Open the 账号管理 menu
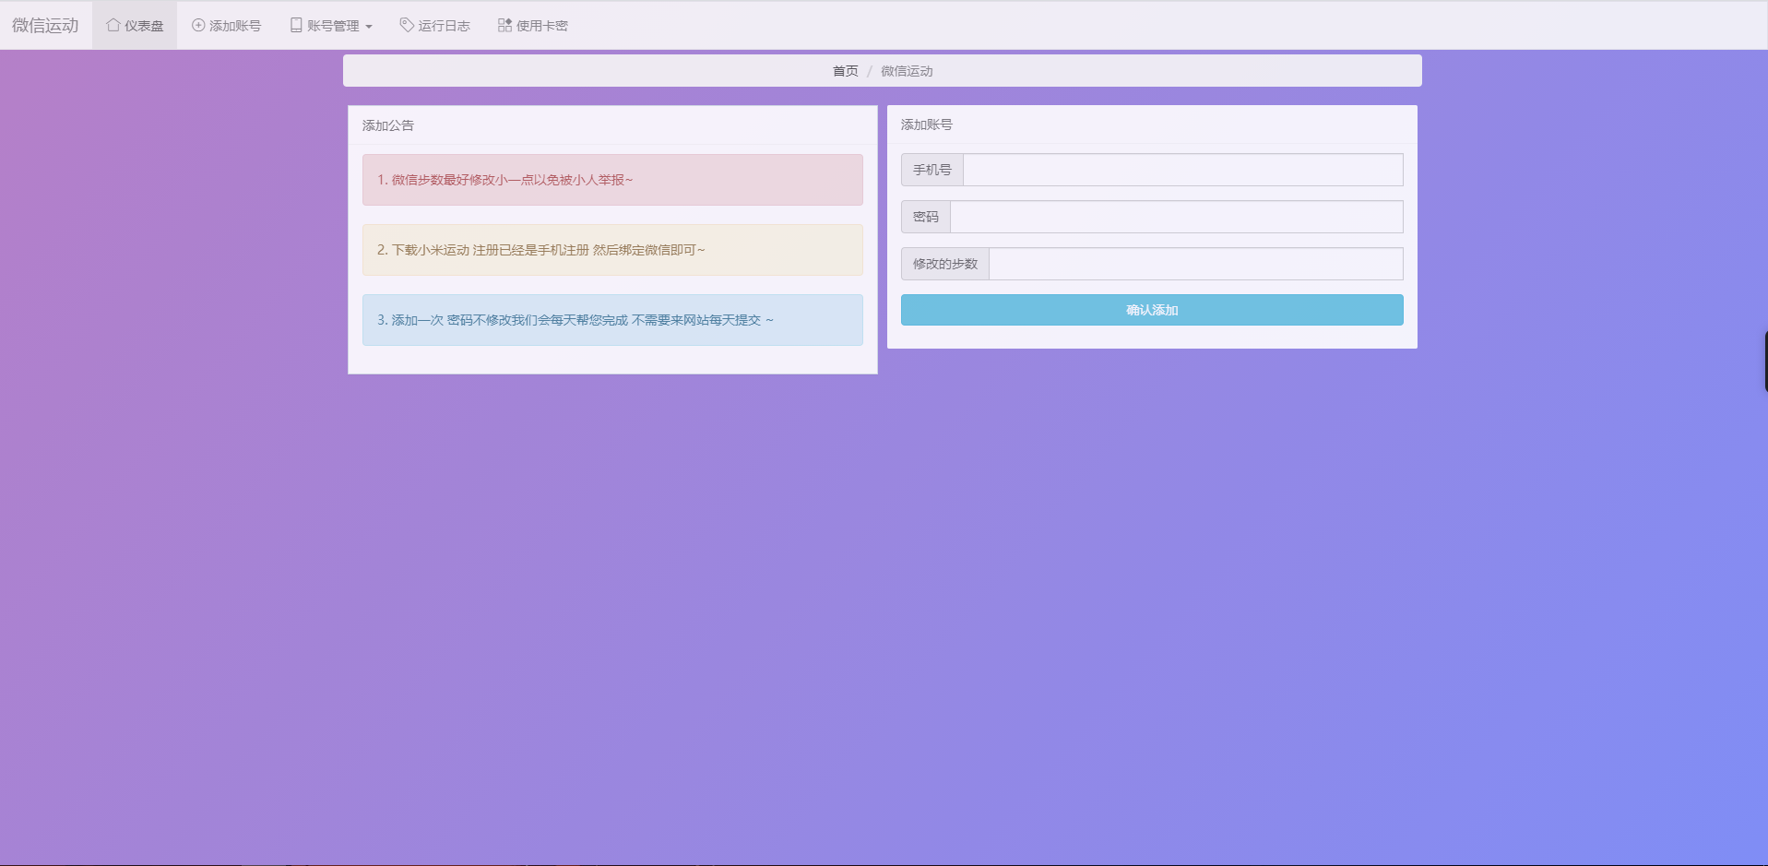The image size is (1768, 866). [x=331, y=25]
